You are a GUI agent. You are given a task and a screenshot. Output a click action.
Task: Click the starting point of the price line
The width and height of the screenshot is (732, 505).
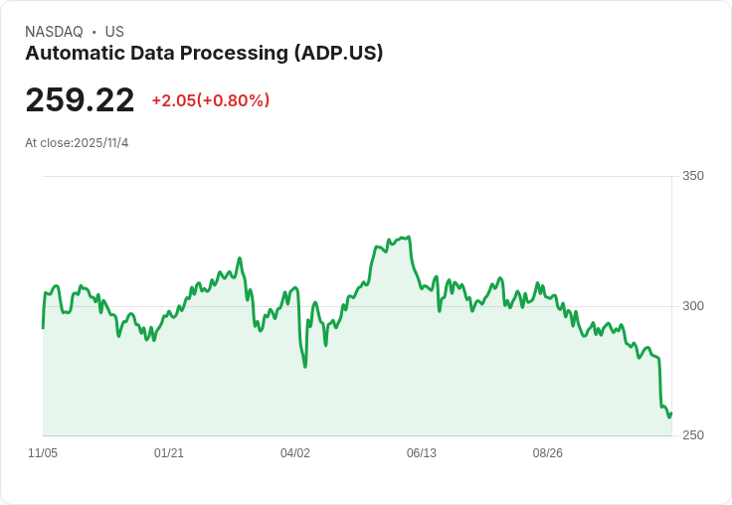point(43,327)
